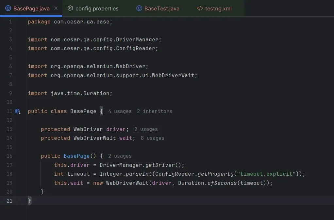Click the XML code icon on testng.xml tab
334x220 pixels.
[x=200, y=8]
